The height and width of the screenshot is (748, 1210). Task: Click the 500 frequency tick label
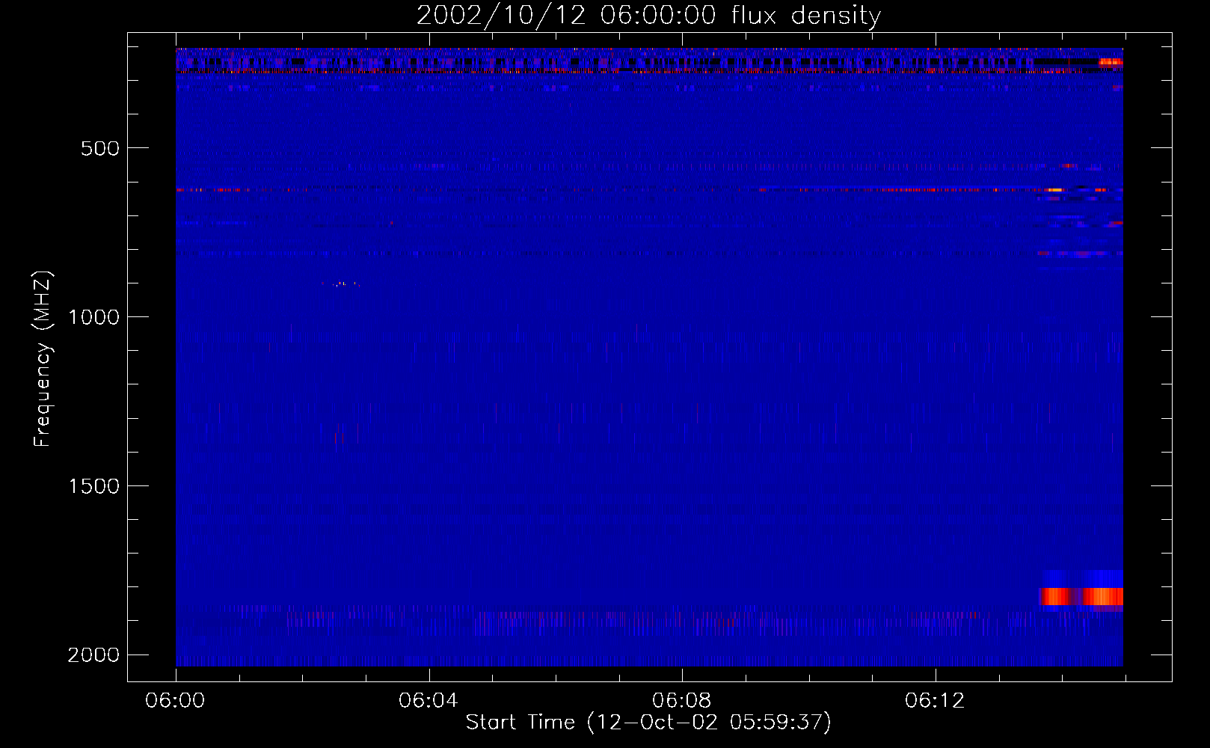pyautogui.click(x=100, y=148)
